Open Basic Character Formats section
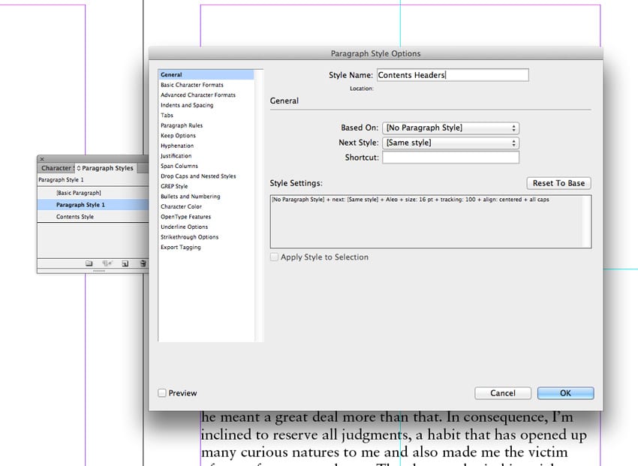 [x=191, y=85]
